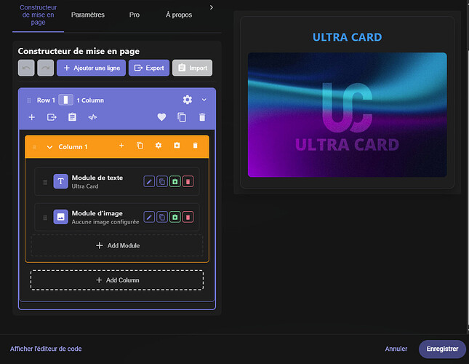Switch to the Paramètres tab

pyautogui.click(x=88, y=15)
